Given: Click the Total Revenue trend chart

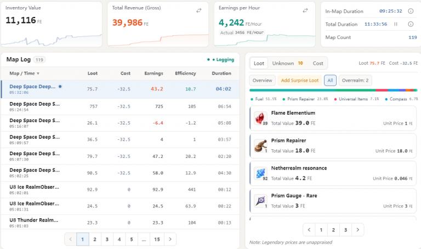Looking at the screenshot, I should (158, 40).
